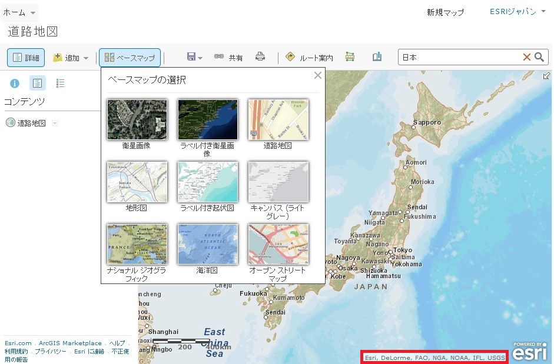The width and height of the screenshot is (554, 364).
Task: Open the Esri に連絡 contact link
Action: [x=89, y=351]
